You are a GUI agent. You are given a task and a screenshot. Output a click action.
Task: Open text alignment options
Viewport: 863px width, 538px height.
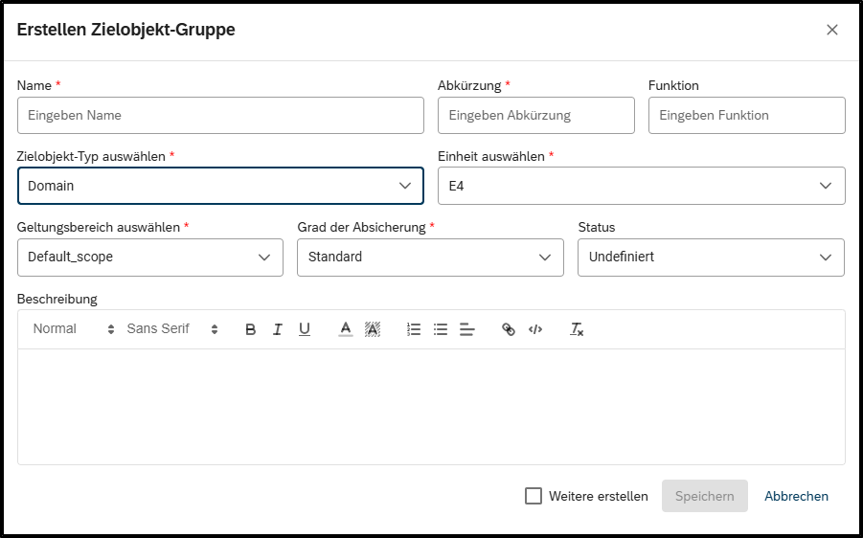467,329
